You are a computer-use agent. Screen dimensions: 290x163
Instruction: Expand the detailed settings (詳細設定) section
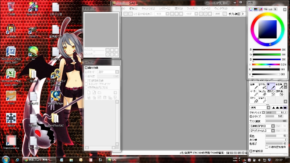click(251, 151)
